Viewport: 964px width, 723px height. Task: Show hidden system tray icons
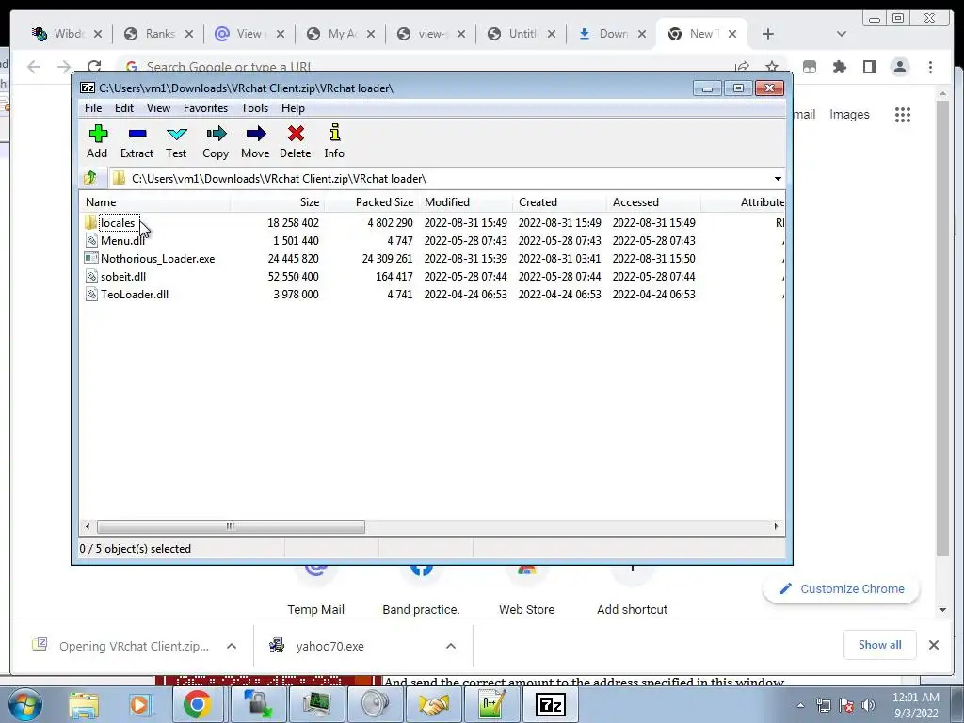800,705
